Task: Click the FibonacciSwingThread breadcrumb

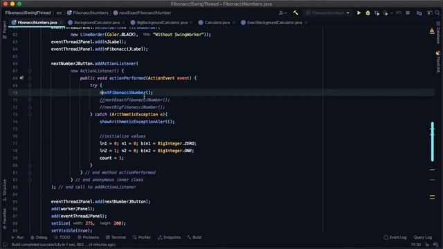Action: (28, 12)
